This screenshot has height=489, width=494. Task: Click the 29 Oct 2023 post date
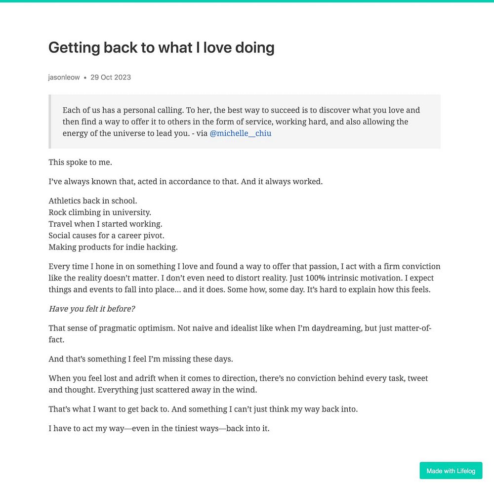pos(111,77)
